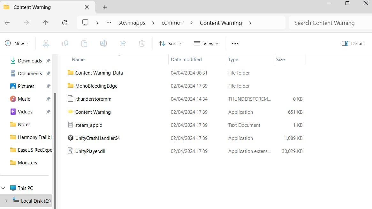Viewport: 372px width, 209px height.
Task: Share files via the Share icon
Action: tap(123, 43)
